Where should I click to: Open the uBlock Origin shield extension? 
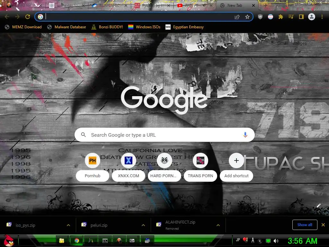click(260, 17)
